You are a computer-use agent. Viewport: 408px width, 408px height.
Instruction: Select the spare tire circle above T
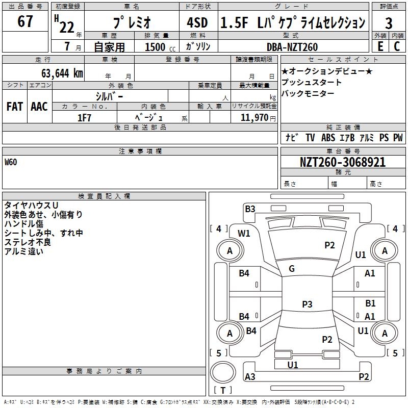coord(223,372)
